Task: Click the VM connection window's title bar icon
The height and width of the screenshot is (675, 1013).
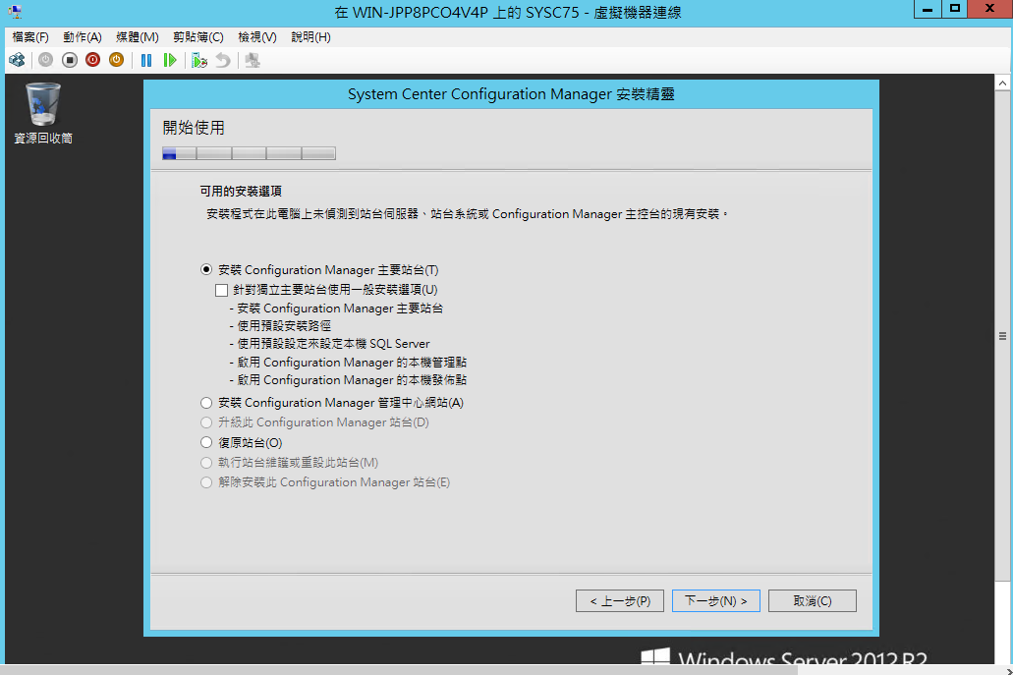Action: pyautogui.click(x=15, y=11)
